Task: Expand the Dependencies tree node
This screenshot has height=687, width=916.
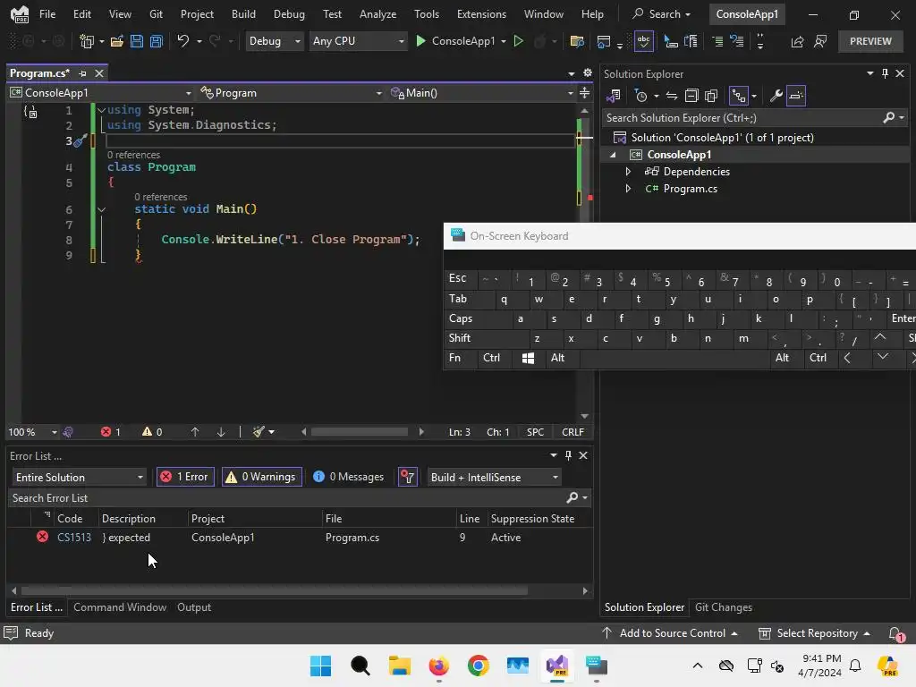Action: pos(628,172)
